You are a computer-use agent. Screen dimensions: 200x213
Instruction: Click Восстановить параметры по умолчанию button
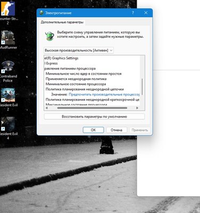[94, 117]
